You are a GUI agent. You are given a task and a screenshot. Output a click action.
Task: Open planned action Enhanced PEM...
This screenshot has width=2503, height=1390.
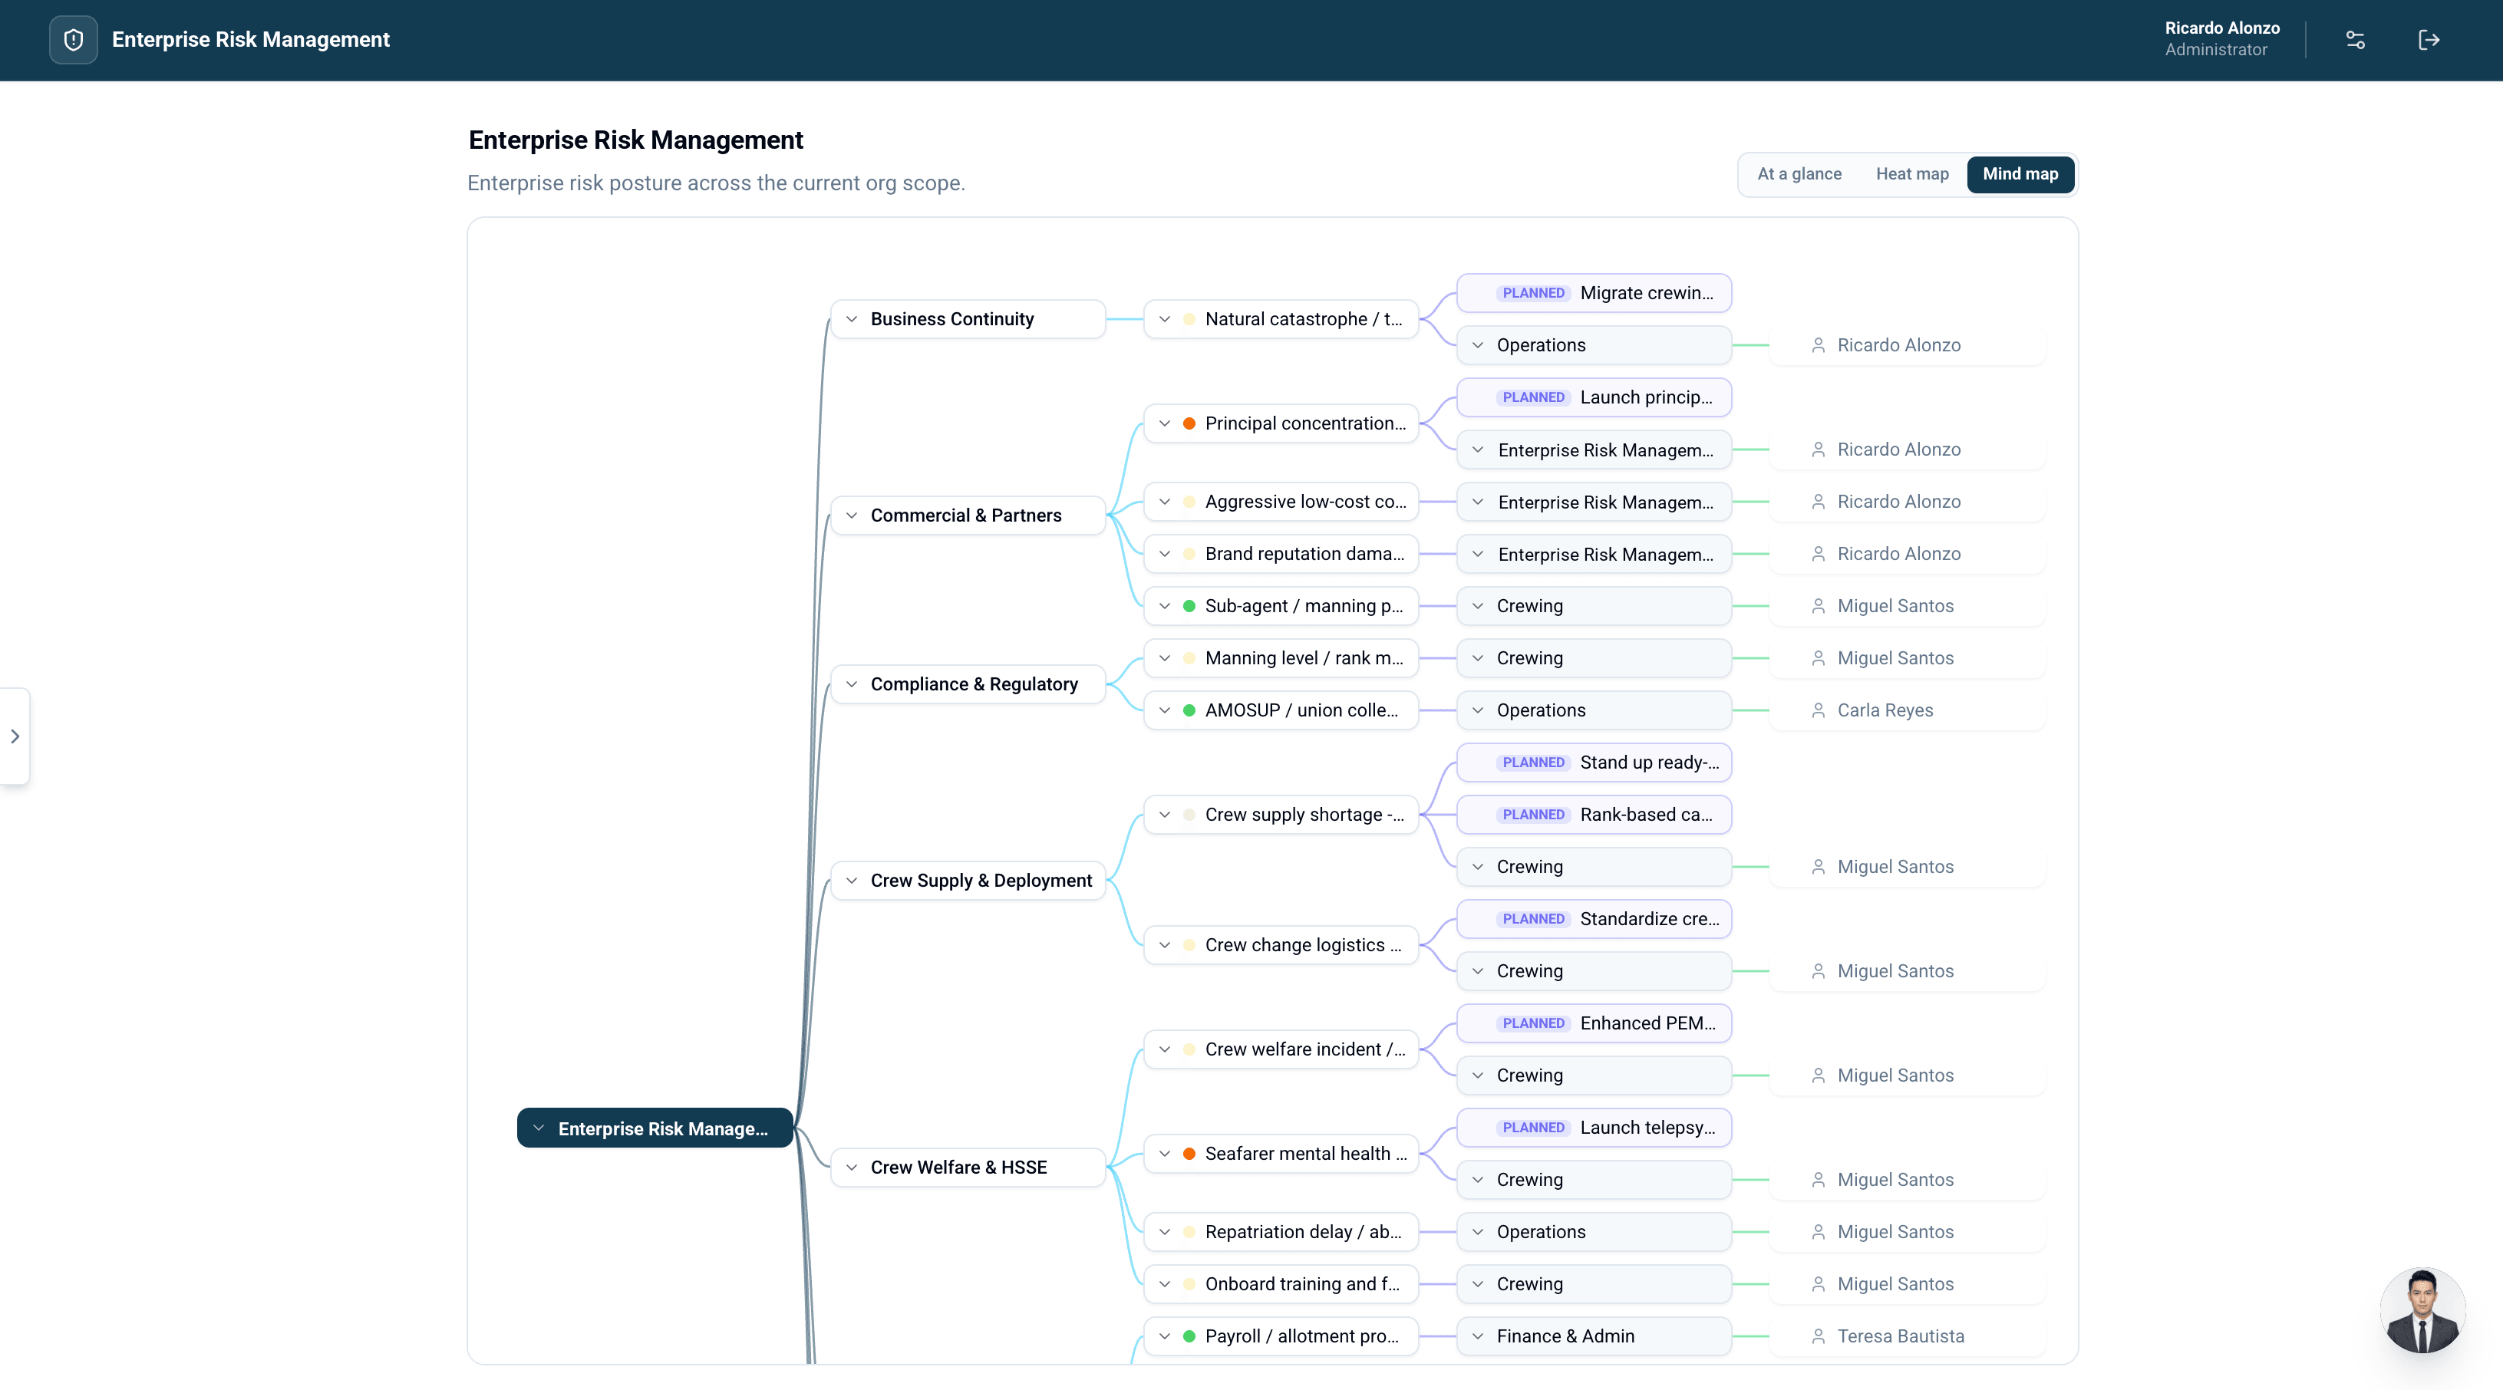click(1594, 1023)
